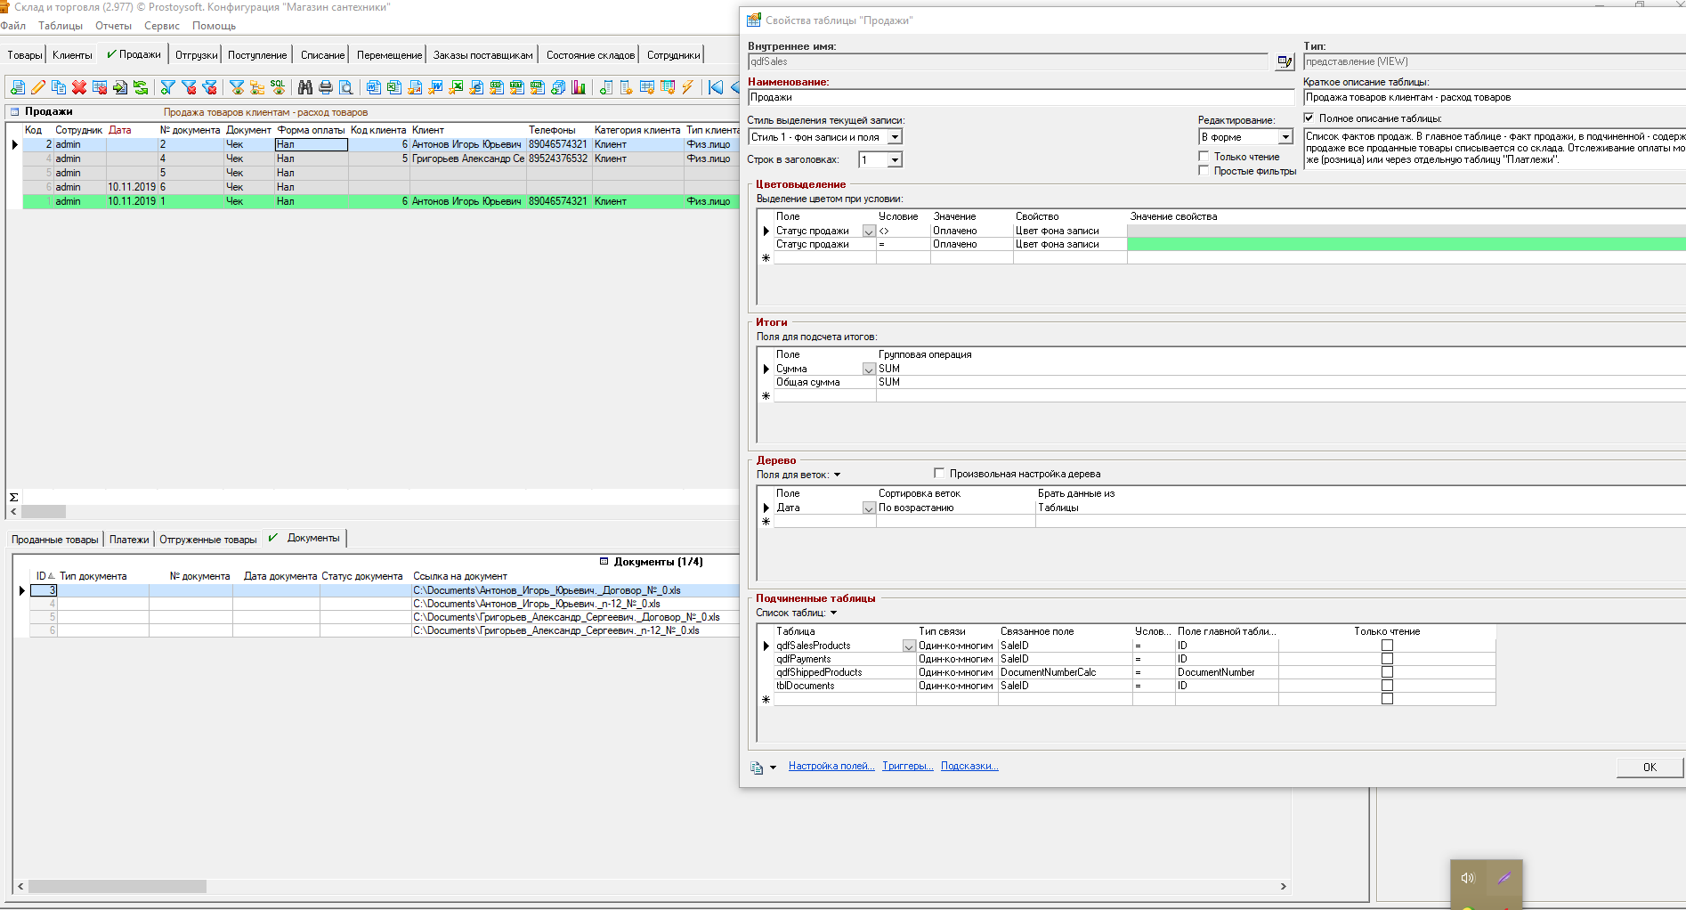Open the 'Редактирование' dropdown showing 'В форме'
Screen dimensions: 1686x910
1285,137
